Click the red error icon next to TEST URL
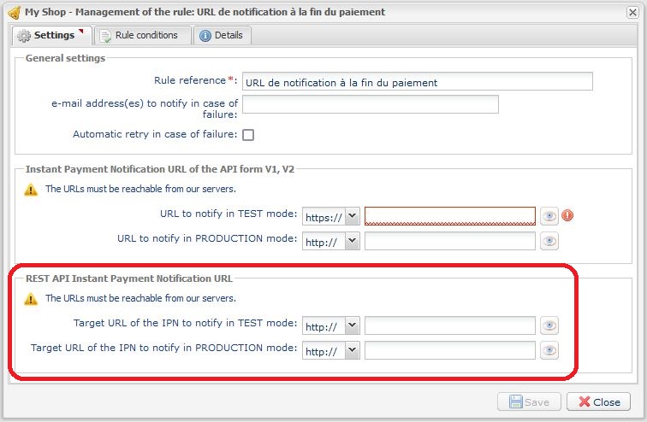The width and height of the screenshot is (647, 422). 567,215
